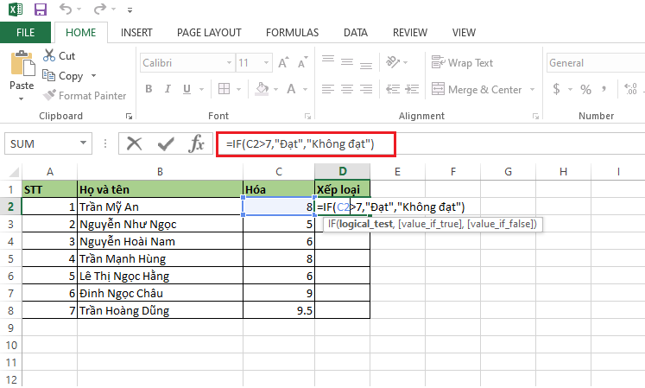Click the Middle Align icon
Viewport: 645px width, 388px height.
[347, 62]
